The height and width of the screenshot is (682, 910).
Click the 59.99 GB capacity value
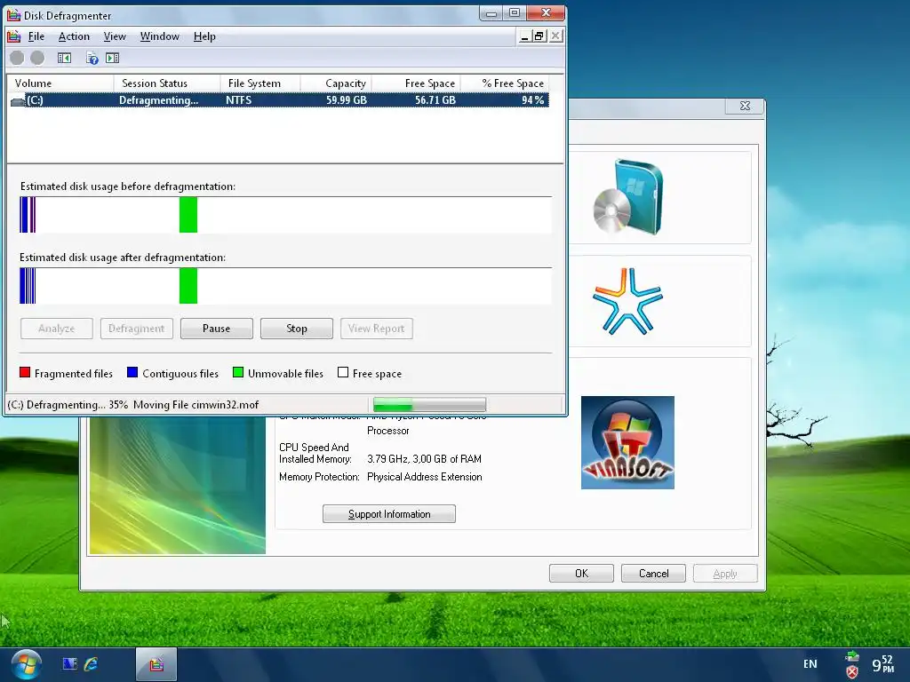point(347,100)
